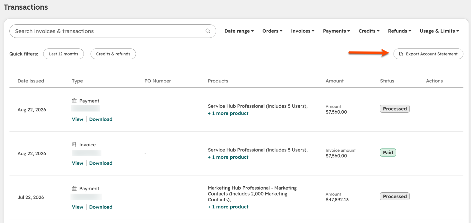Click Export Account Statement button

tap(428, 54)
